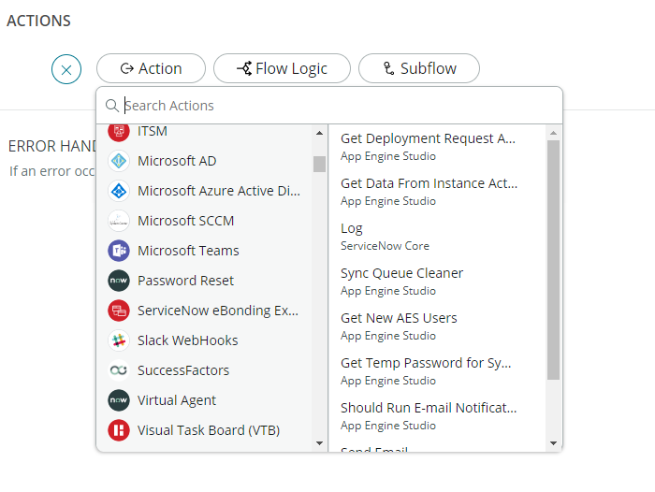
Task: Click the Password Reset now icon
Action: tap(119, 281)
